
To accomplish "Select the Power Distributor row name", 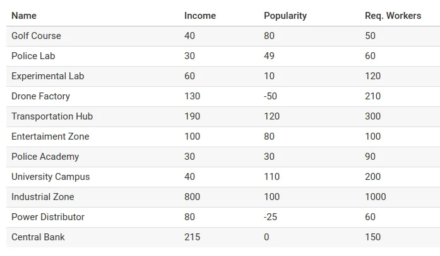I will [x=48, y=217].
